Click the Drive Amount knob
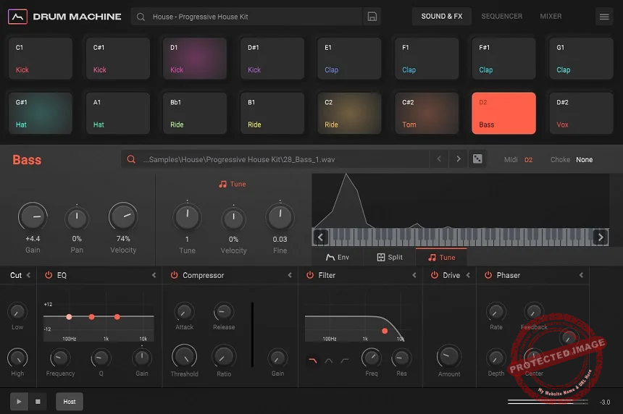 pyautogui.click(x=449, y=356)
